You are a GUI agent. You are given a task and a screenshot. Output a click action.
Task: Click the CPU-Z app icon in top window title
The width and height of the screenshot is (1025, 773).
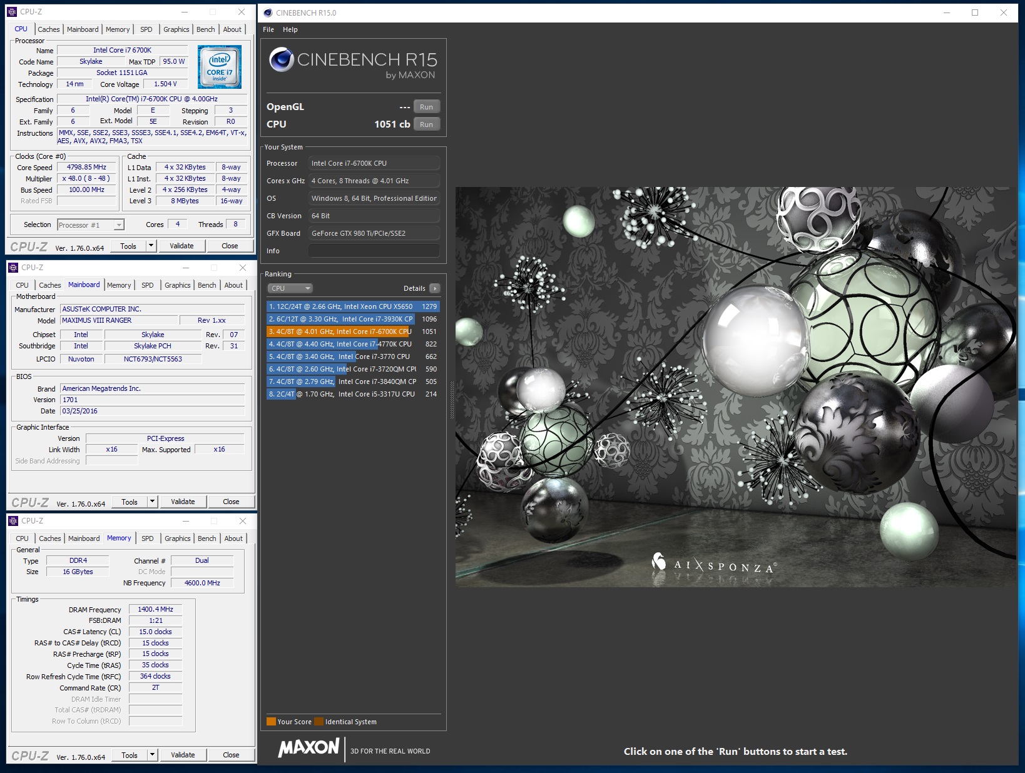point(12,12)
